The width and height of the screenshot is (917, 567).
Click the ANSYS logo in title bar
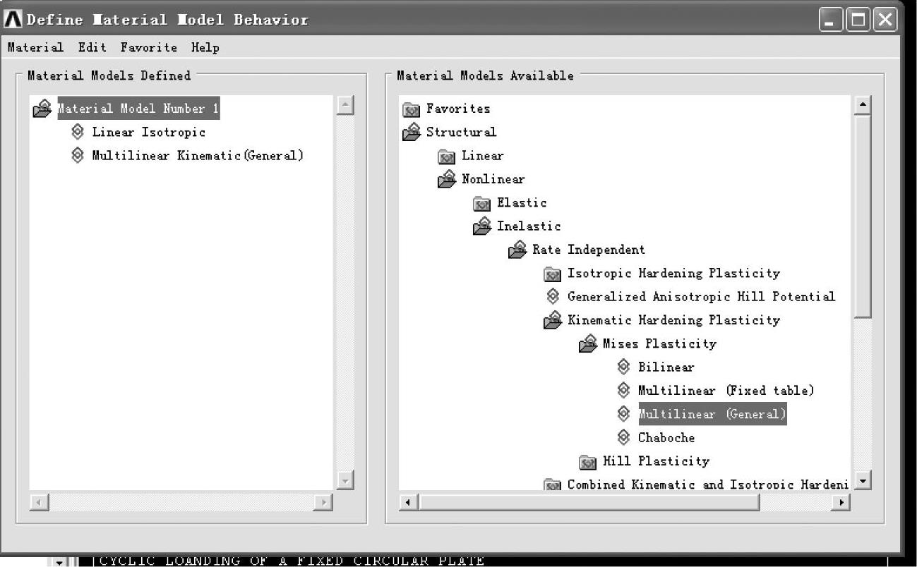(x=13, y=19)
